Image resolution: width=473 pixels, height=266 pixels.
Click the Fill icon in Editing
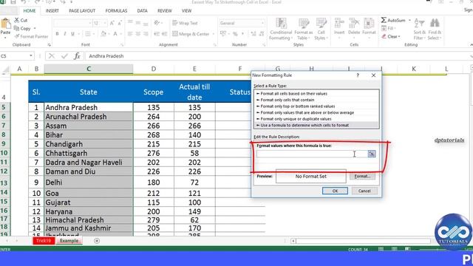coord(384,28)
